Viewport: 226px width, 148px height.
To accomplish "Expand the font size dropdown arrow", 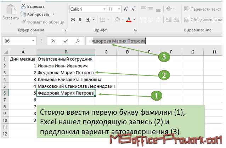I will coord(119,9).
